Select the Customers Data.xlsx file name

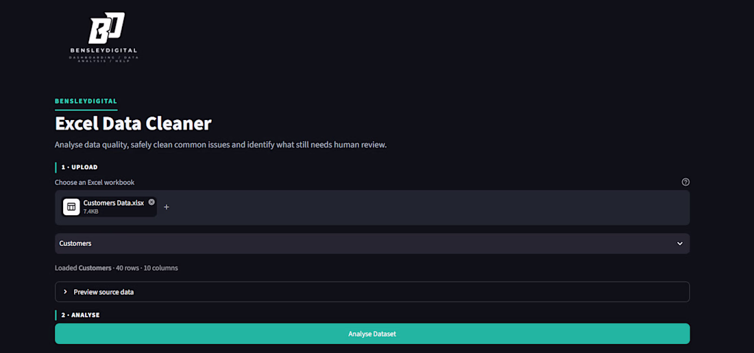(x=114, y=203)
